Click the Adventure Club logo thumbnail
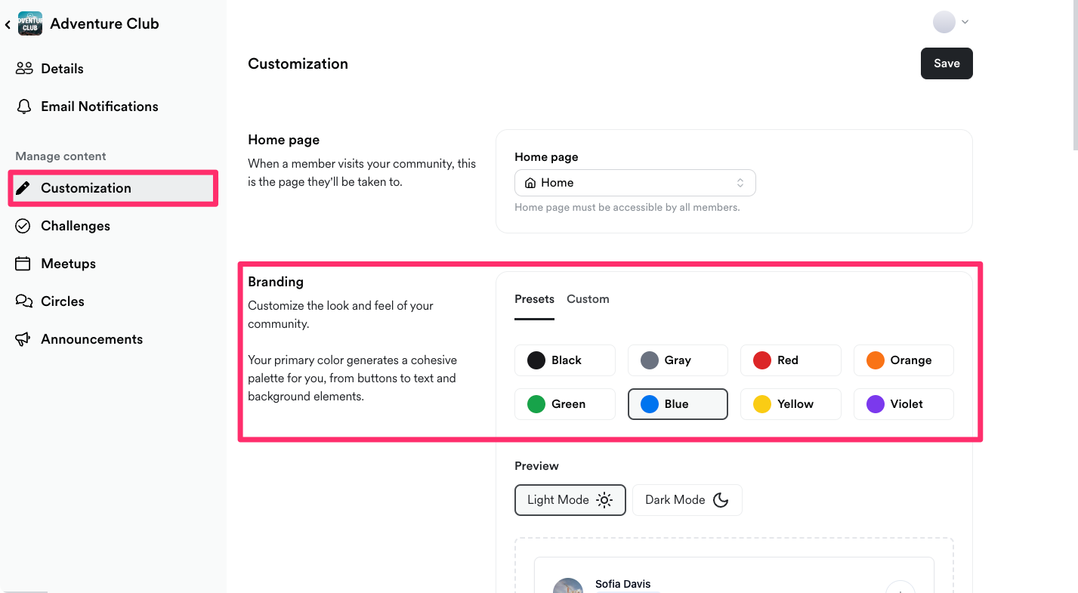The image size is (1078, 593). pyautogui.click(x=30, y=23)
